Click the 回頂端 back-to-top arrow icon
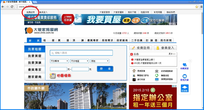This screenshot has height=110, width=204. 184,88
